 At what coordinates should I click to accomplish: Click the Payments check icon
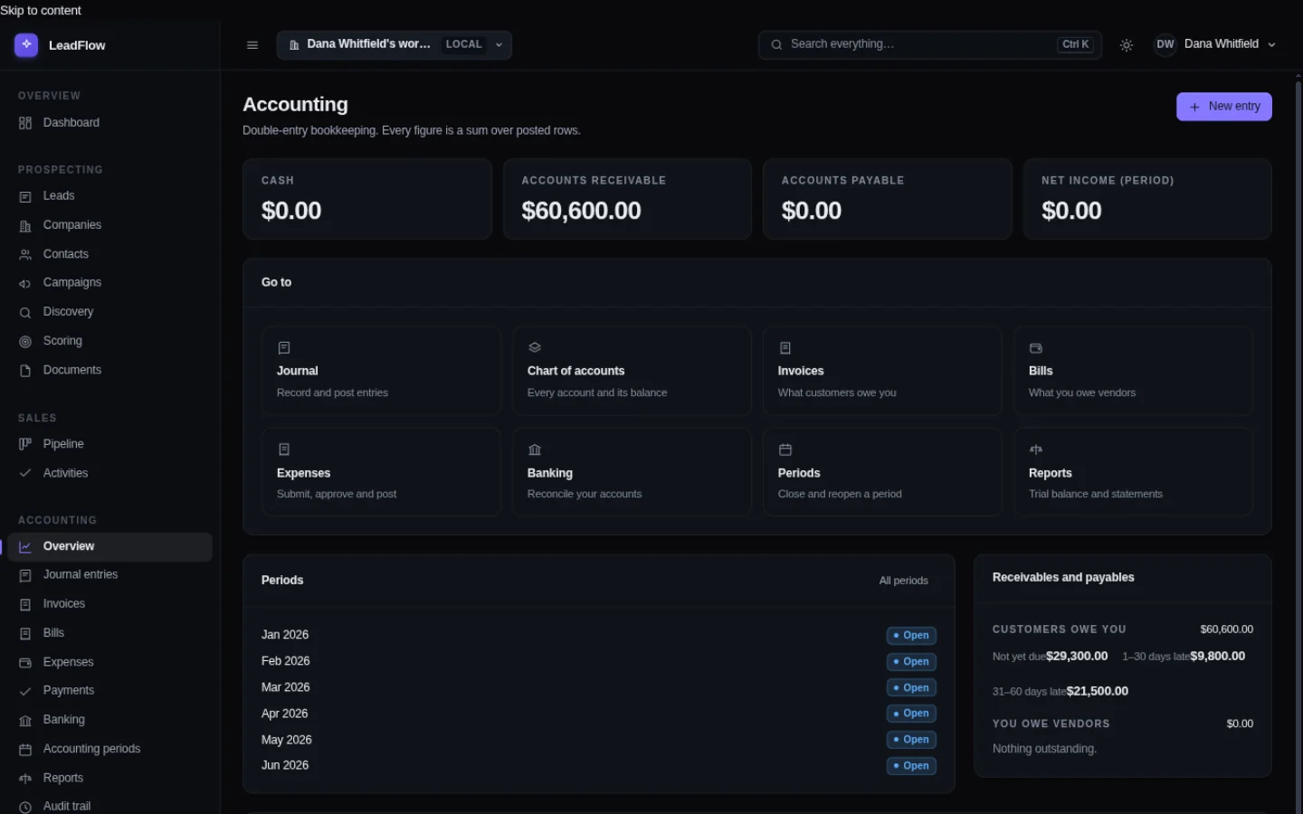tap(25, 691)
